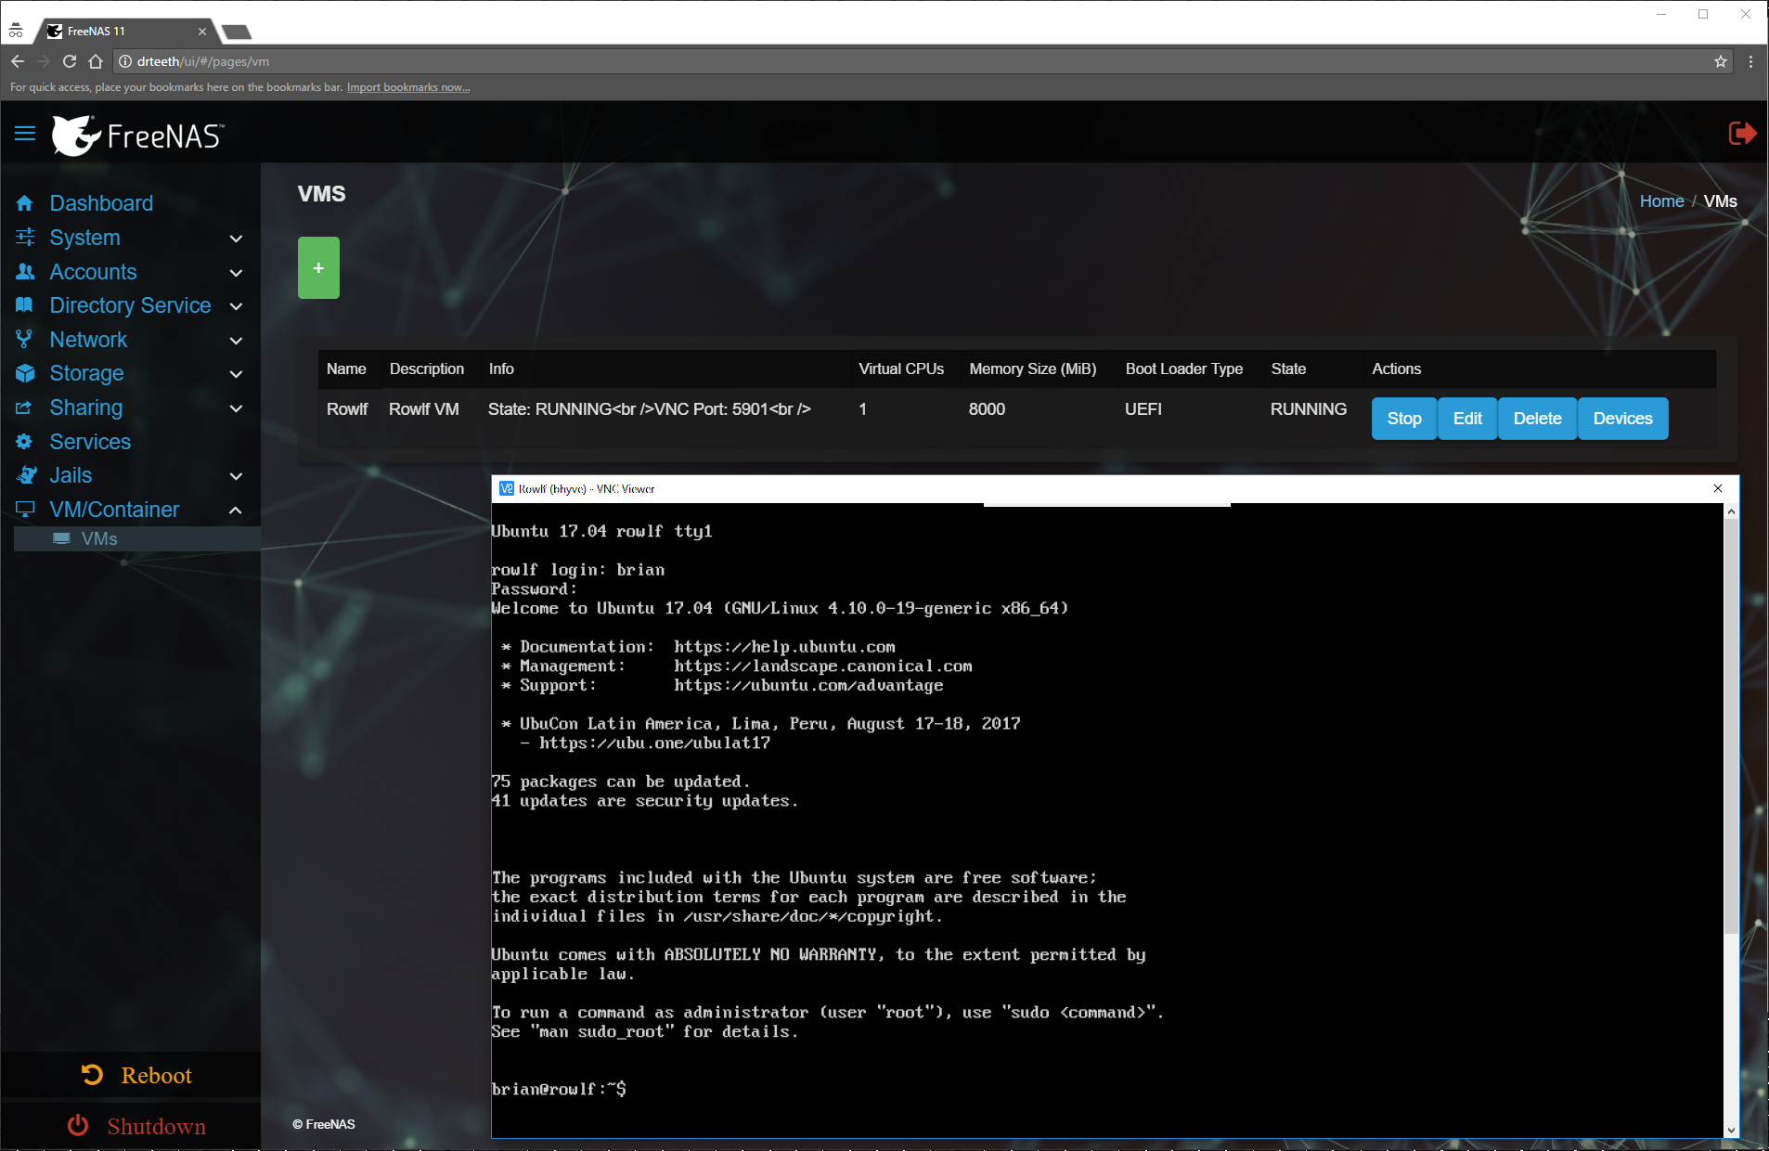This screenshot has height=1151, width=1769.
Task: Close the FreeNAS 11 browser tab
Action: click(x=202, y=32)
